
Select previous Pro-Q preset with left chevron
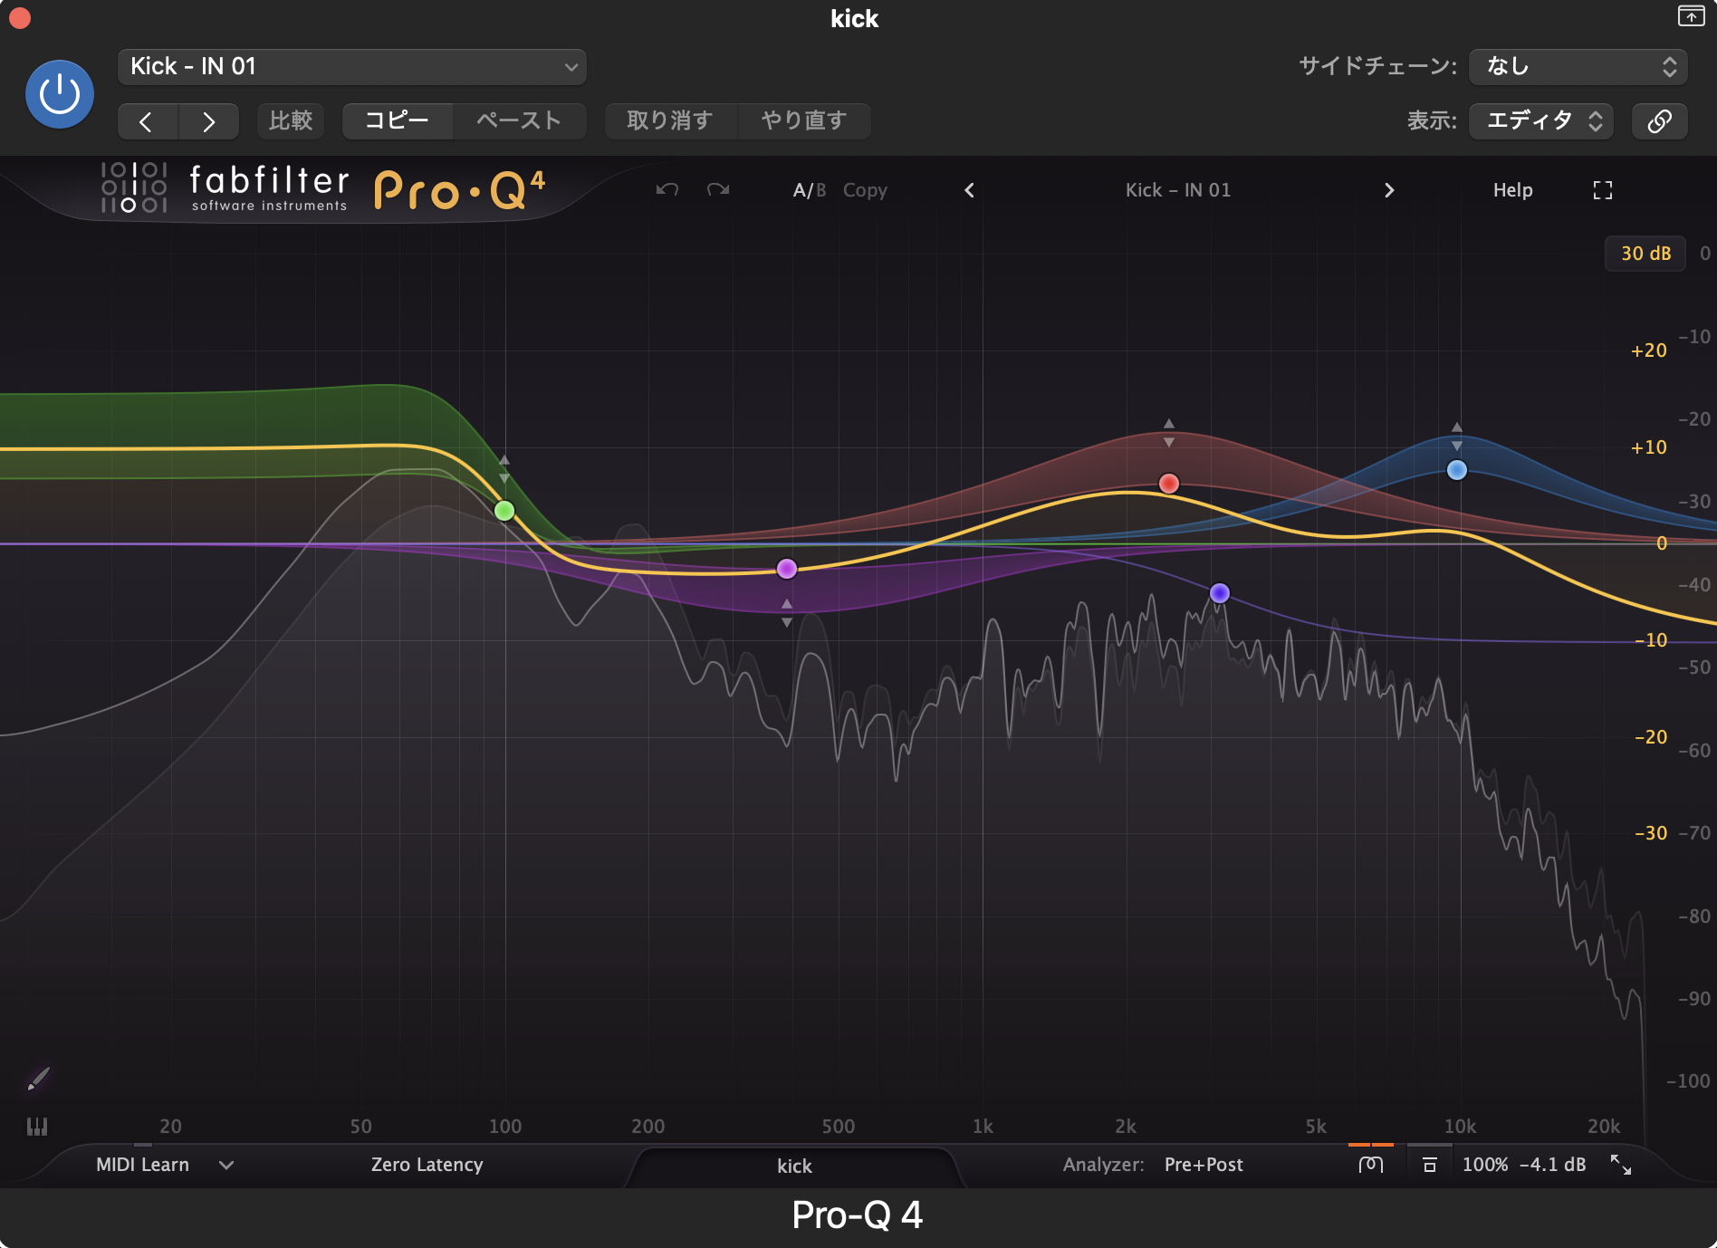pos(969,190)
